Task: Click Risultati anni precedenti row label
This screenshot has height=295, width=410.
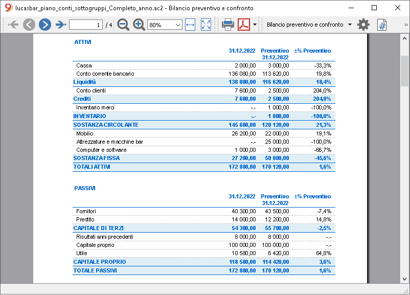Action: (x=105, y=237)
